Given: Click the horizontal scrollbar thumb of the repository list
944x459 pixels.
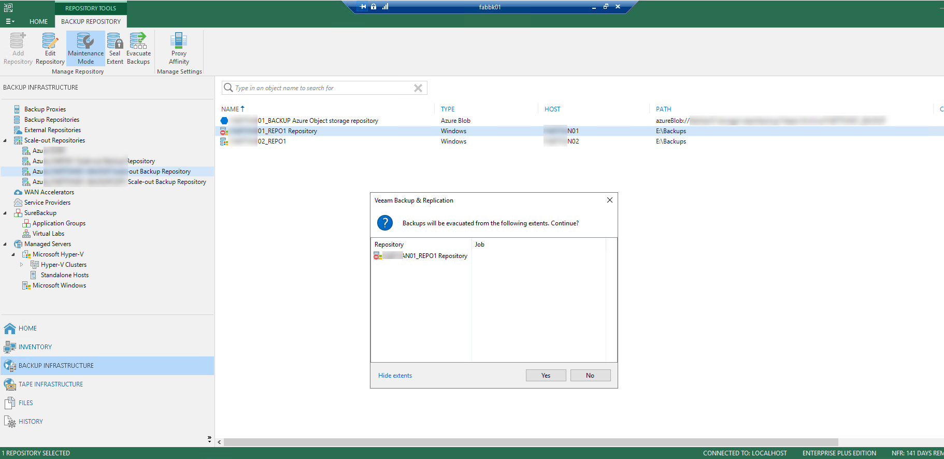Looking at the screenshot, I should pyautogui.click(x=531, y=442).
